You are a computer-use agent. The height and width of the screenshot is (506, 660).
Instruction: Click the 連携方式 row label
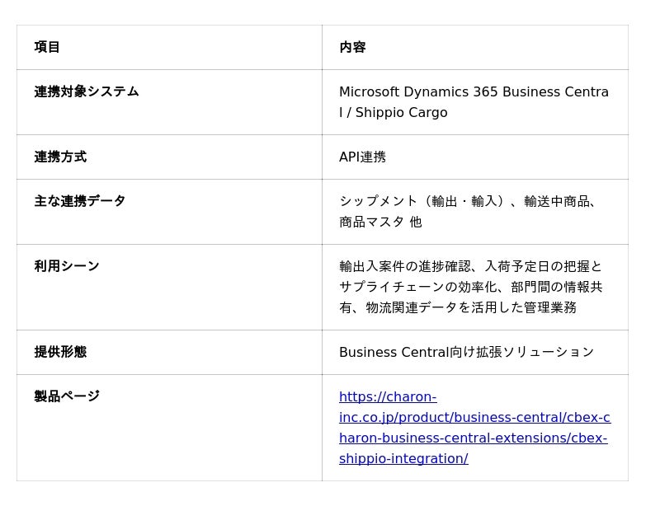[60, 157]
